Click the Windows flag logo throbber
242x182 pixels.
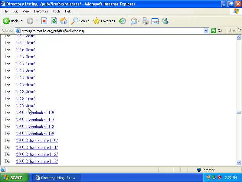[x=236, y=11]
